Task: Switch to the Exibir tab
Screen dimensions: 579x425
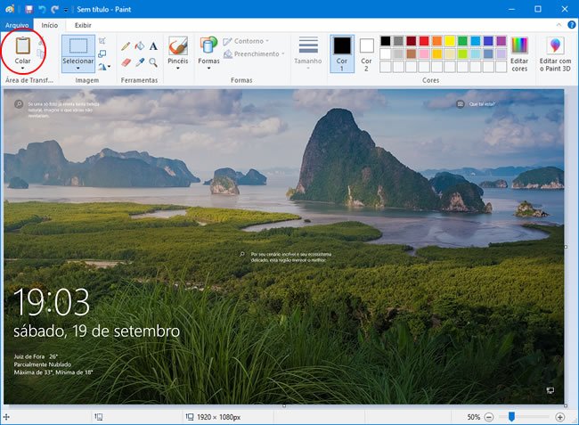Action: [83, 25]
